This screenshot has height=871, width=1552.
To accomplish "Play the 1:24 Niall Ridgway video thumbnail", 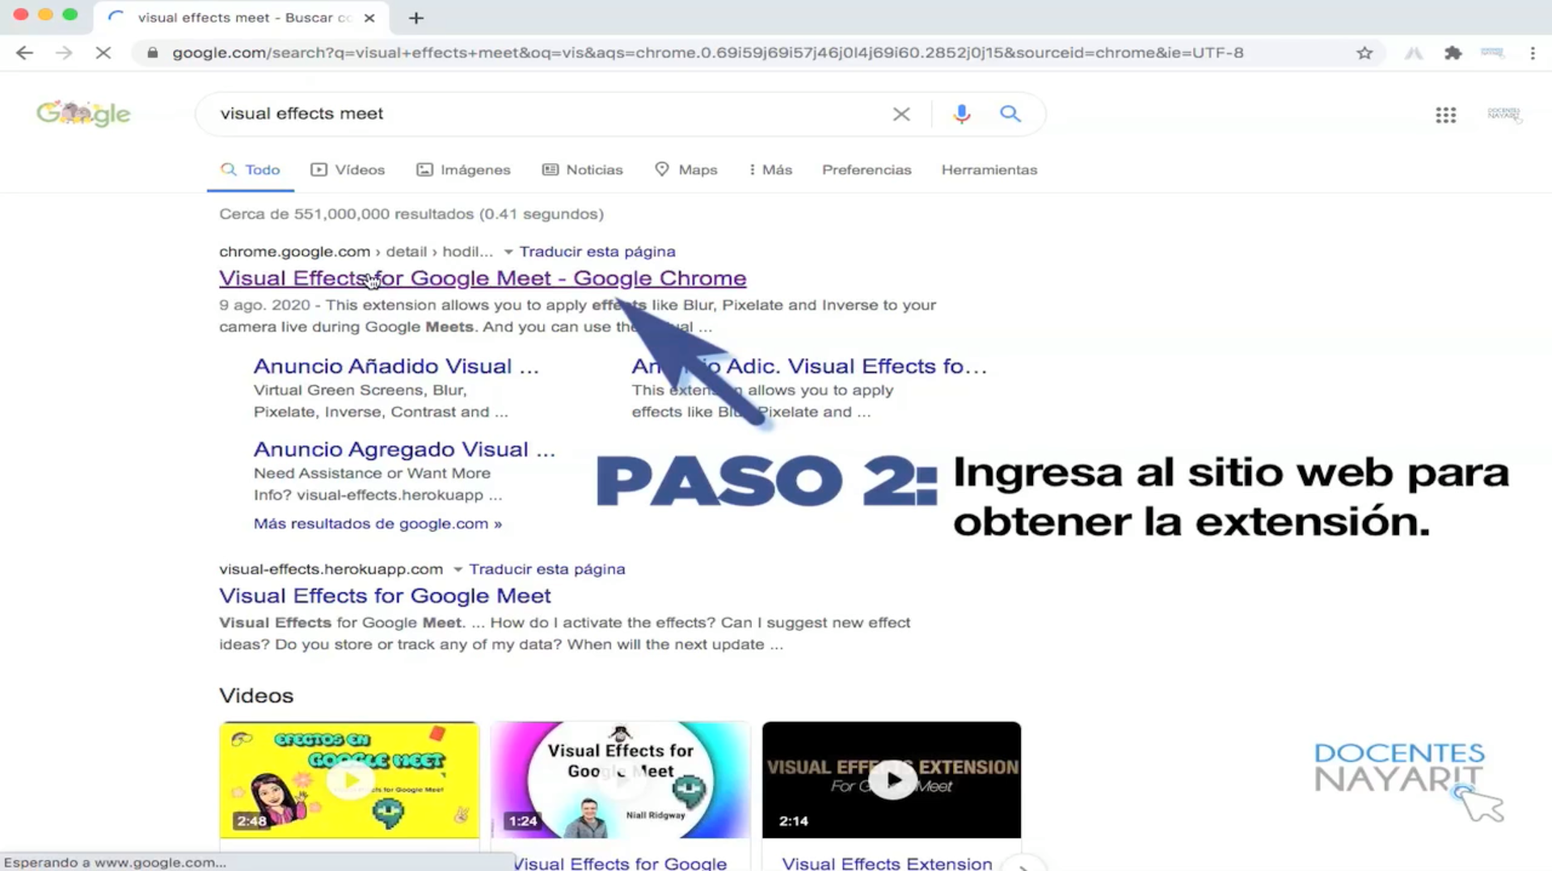I will pos(621,780).
